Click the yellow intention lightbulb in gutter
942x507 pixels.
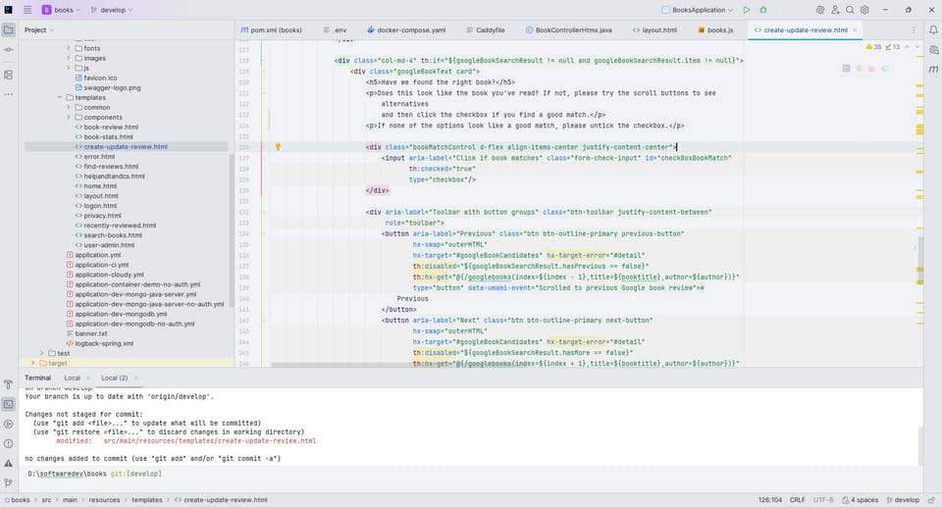coord(278,147)
